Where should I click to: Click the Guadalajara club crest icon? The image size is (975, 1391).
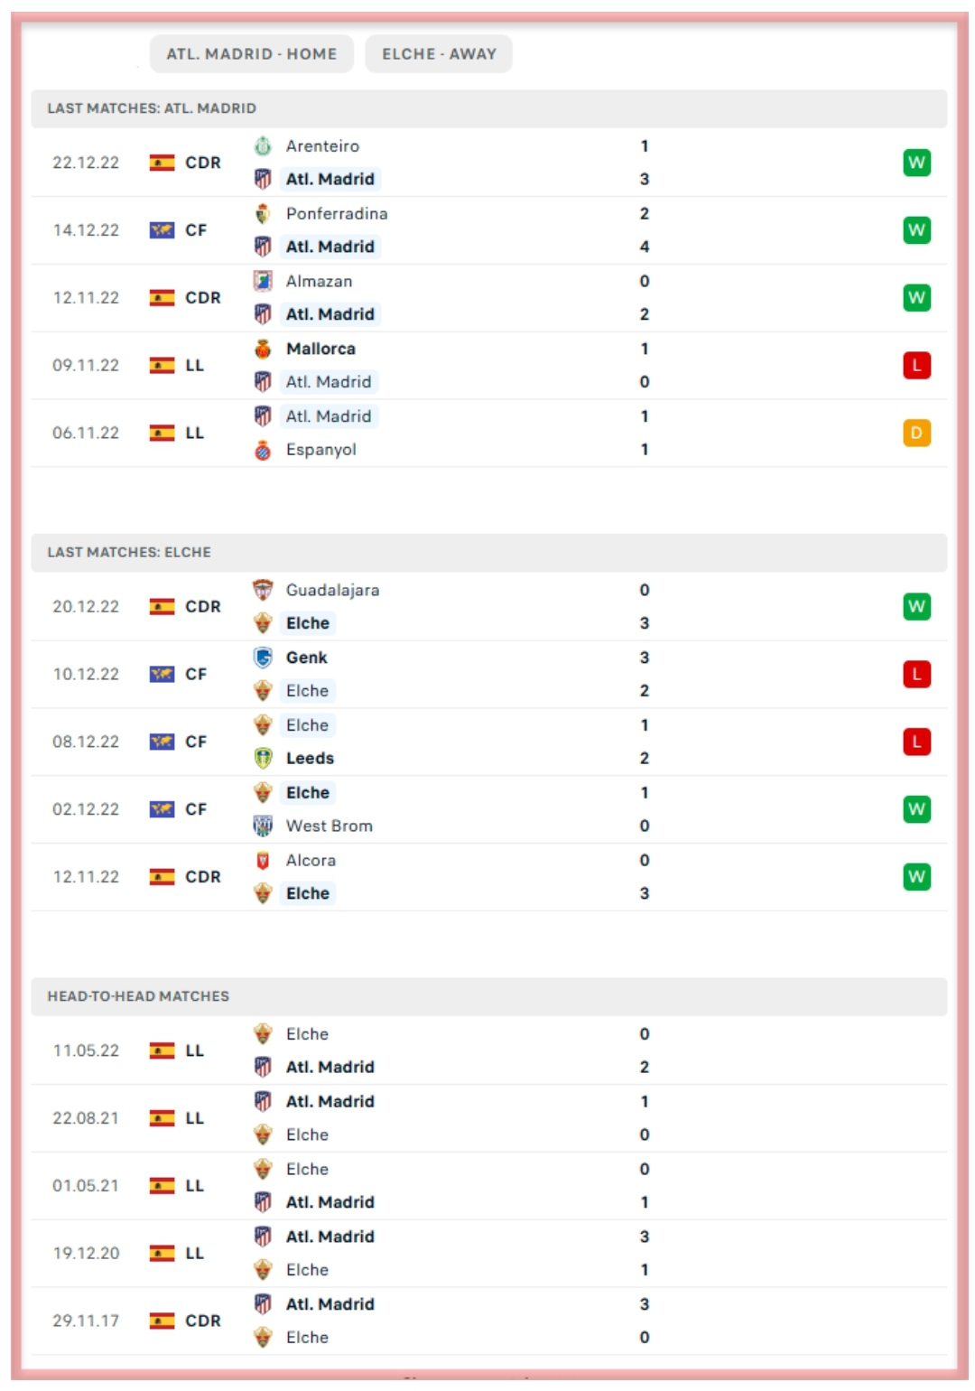[x=263, y=591]
